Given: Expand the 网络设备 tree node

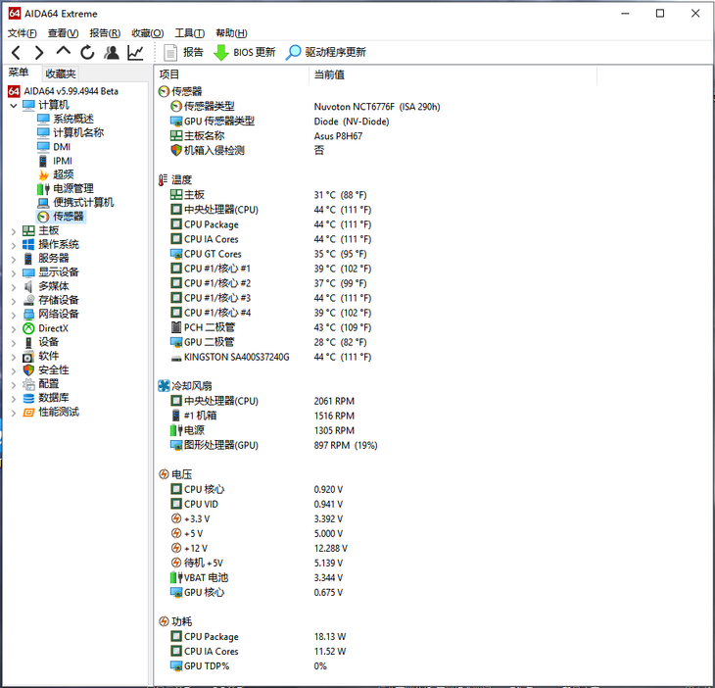Looking at the screenshot, I should coord(14,315).
